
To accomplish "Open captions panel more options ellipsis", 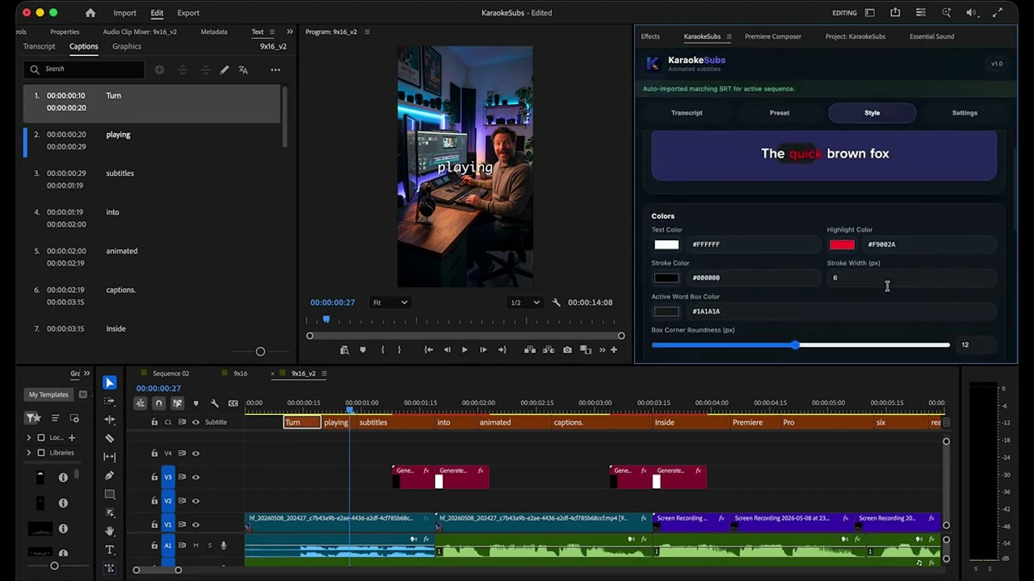I will point(276,70).
